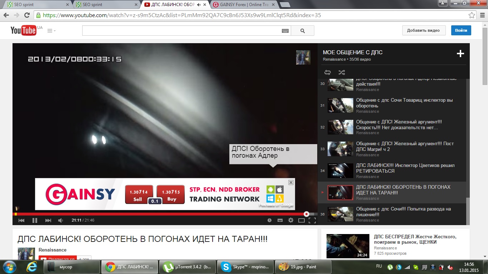Viewport: 488px width, 274px height.
Task: Toggle subtitles in the video player
Action: [x=280, y=220]
